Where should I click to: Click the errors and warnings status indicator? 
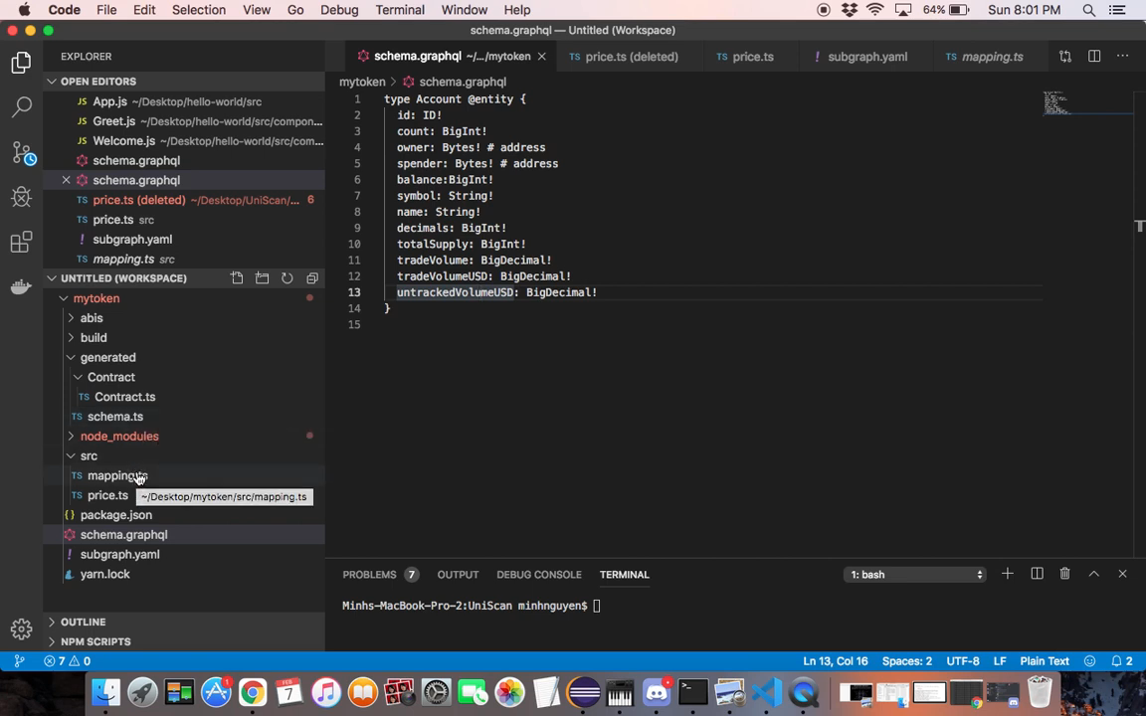(x=68, y=661)
